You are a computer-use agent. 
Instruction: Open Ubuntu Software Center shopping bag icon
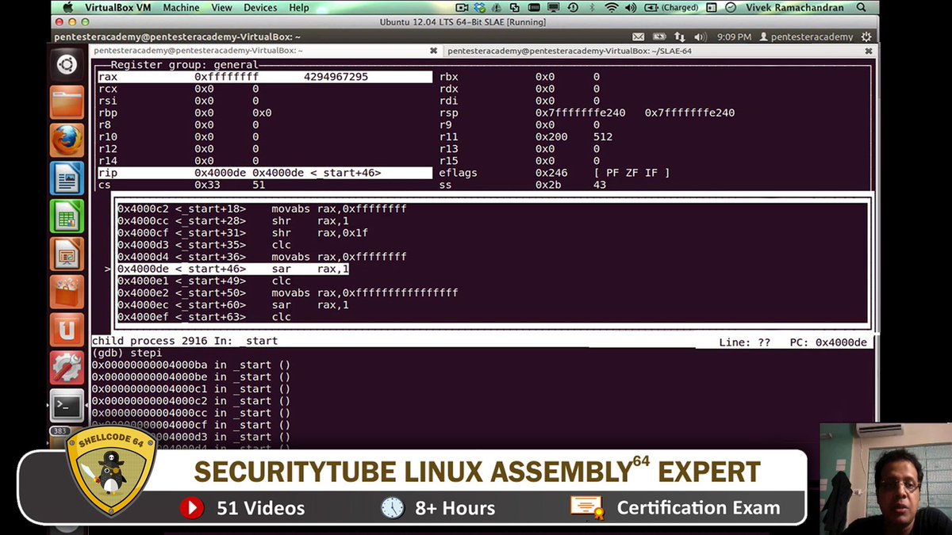(67, 292)
